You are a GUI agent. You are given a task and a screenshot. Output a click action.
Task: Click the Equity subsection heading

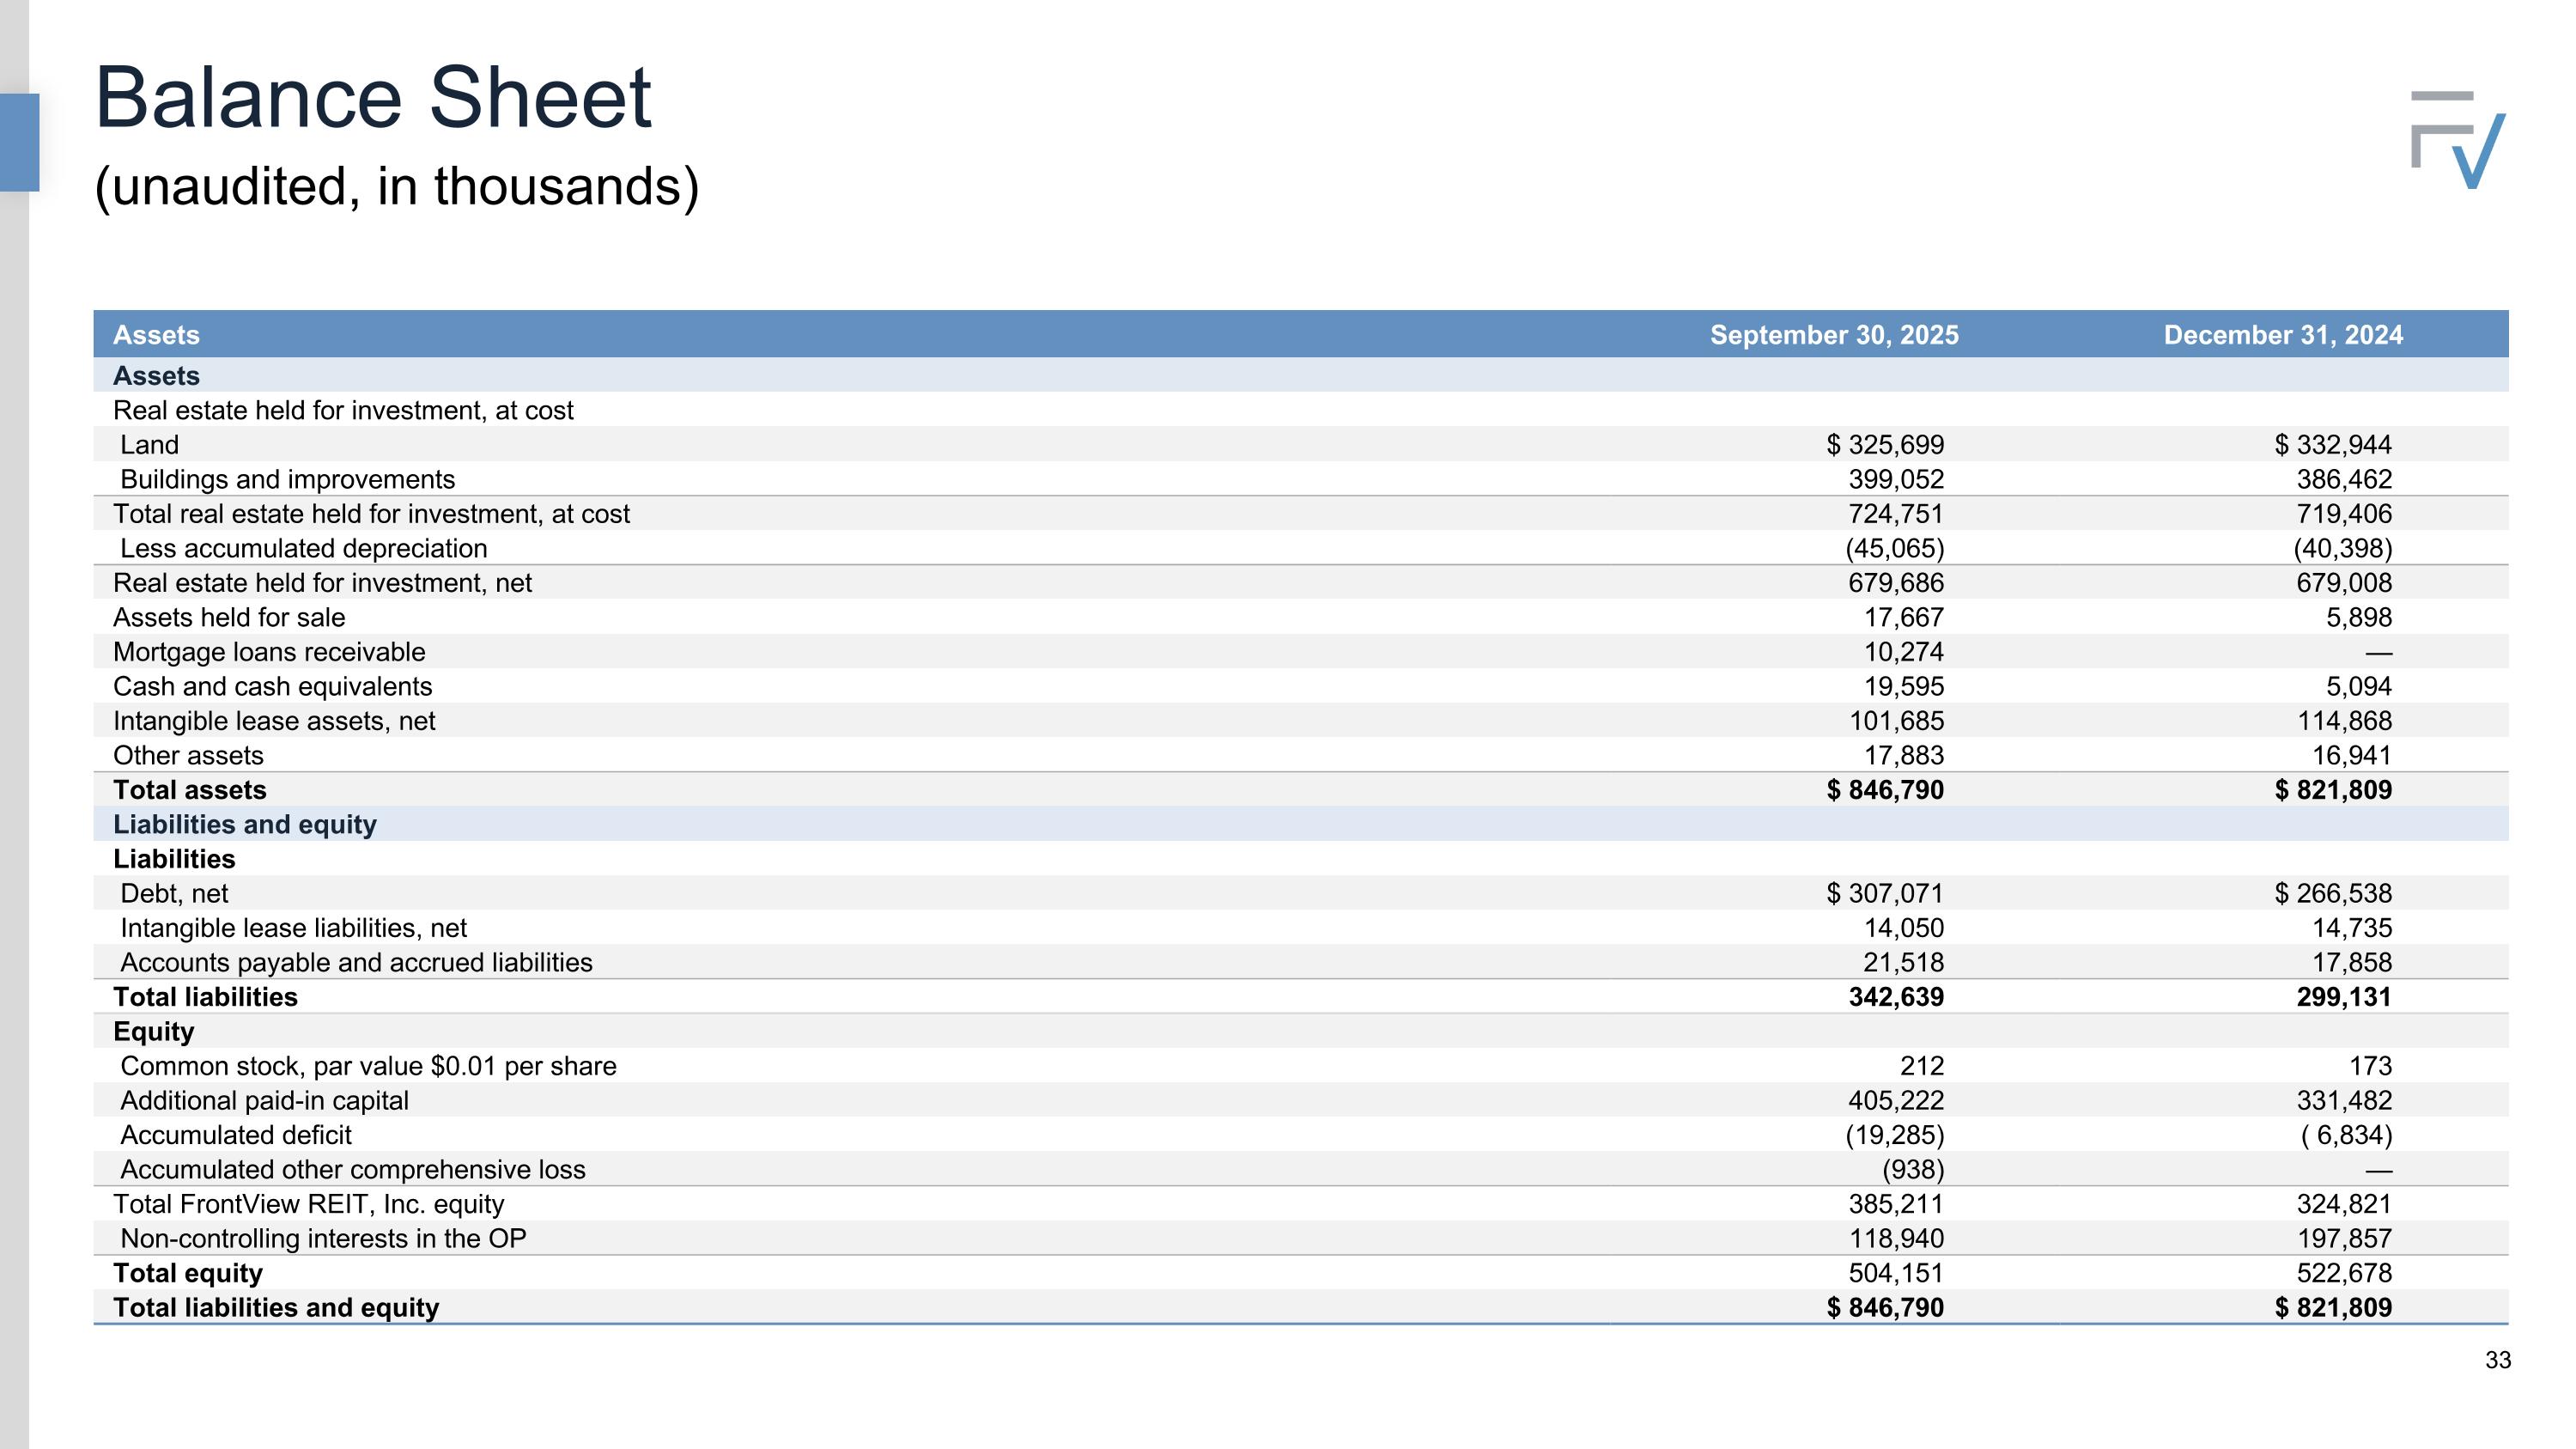tap(153, 1031)
